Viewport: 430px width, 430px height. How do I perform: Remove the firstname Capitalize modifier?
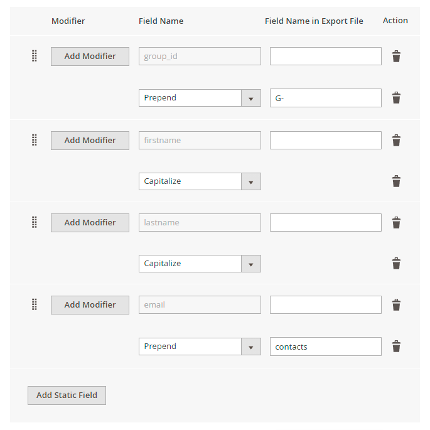point(396,181)
